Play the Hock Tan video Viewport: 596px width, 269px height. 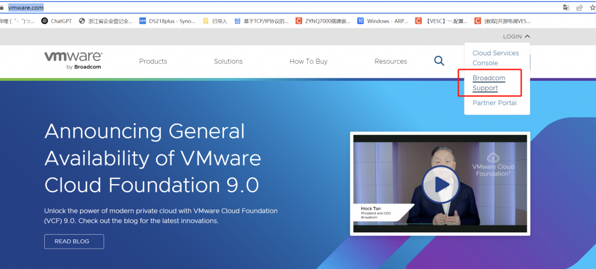(440, 185)
